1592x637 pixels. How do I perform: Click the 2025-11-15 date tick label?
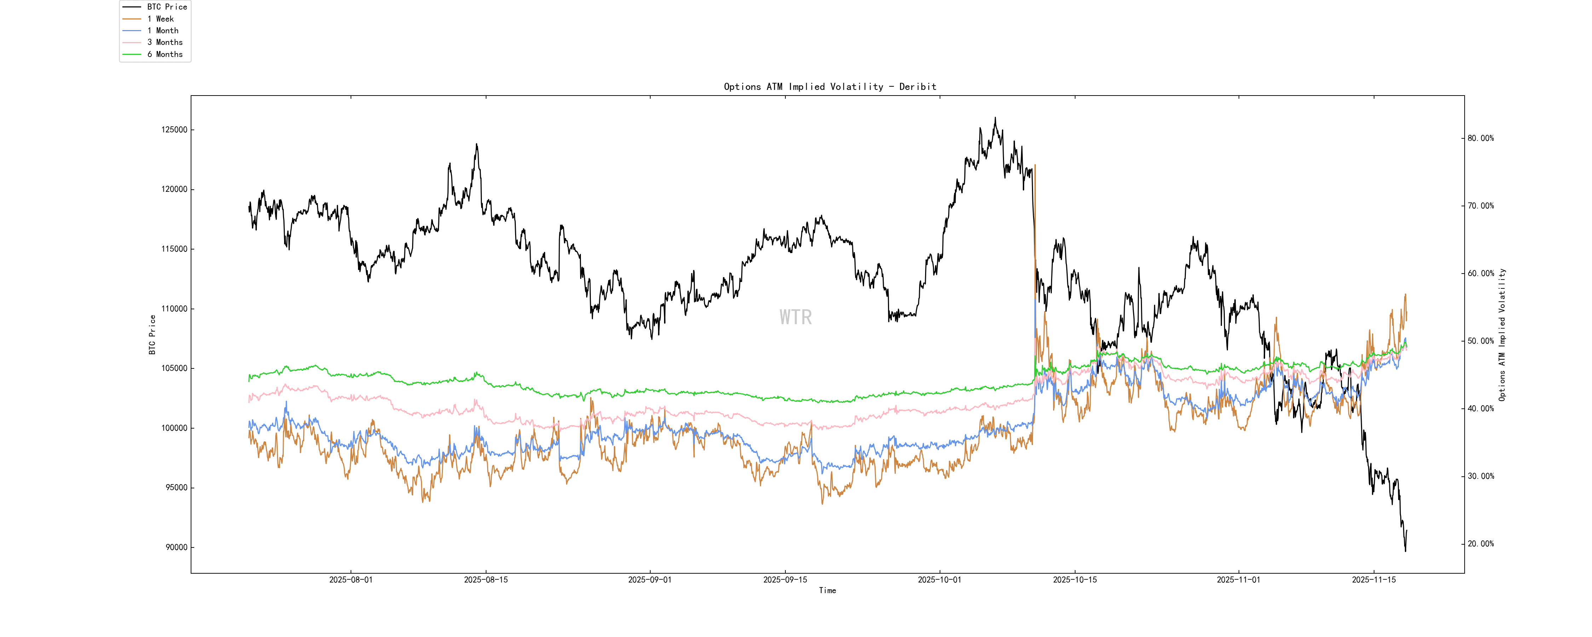pos(1374,580)
